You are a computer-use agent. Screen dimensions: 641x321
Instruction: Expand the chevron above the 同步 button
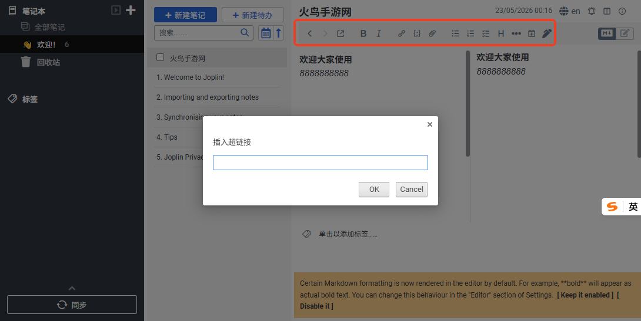[x=72, y=288]
